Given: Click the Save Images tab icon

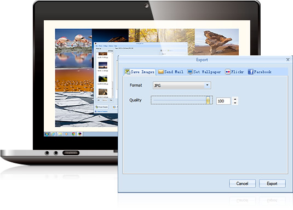Looking at the screenshot, I should click(x=128, y=72).
